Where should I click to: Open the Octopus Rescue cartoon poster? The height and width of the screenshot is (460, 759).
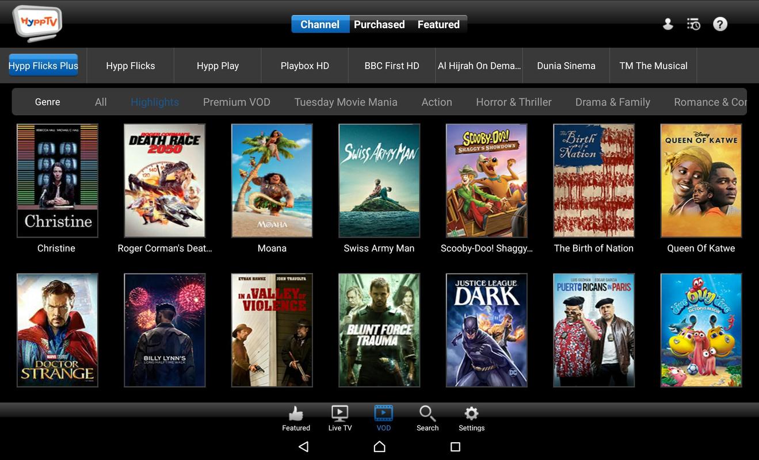pyautogui.click(x=701, y=330)
